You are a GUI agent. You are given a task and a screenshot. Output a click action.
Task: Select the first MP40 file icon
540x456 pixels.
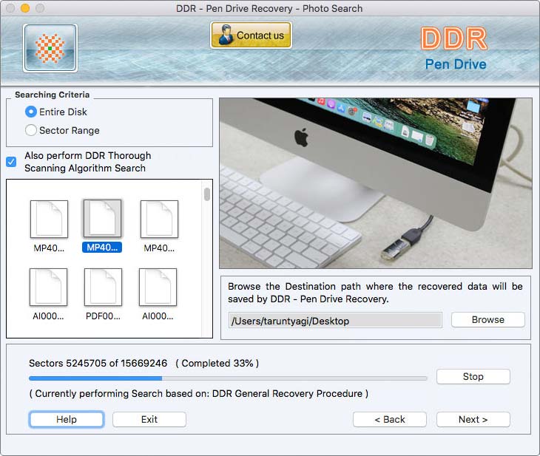point(50,220)
